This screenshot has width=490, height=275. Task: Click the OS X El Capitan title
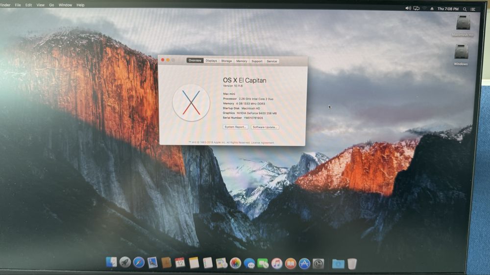coord(245,80)
